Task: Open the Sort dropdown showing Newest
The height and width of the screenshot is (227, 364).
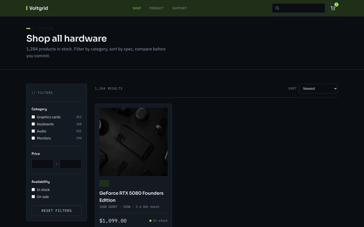Action: coord(318,89)
